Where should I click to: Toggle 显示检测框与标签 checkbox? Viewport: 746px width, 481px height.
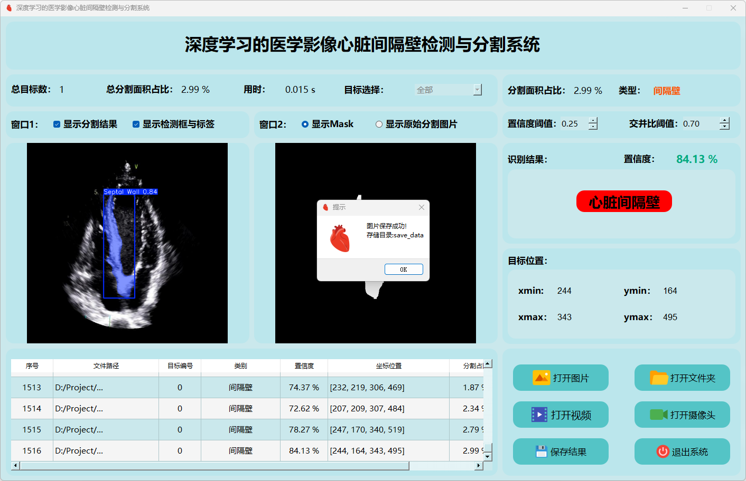[x=136, y=124]
